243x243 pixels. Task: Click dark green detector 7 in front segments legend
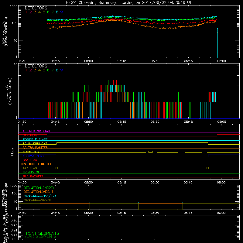53,12
